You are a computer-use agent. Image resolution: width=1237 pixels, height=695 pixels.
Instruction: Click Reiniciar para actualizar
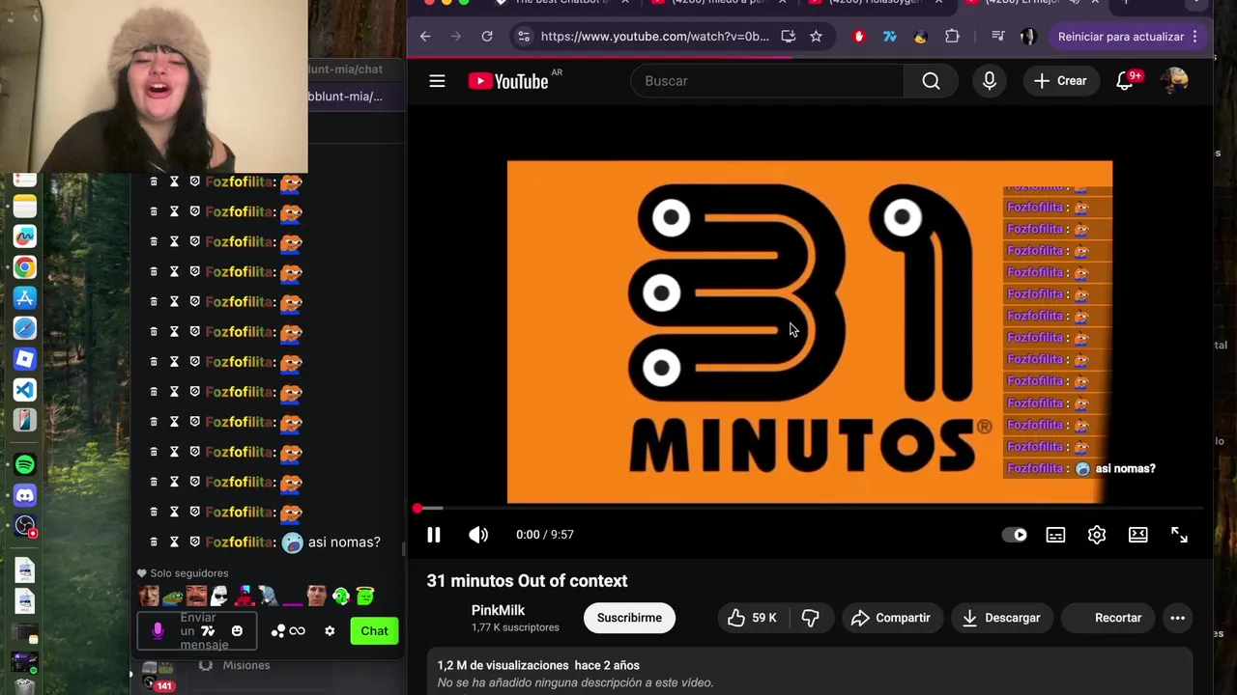pyautogui.click(x=1120, y=37)
